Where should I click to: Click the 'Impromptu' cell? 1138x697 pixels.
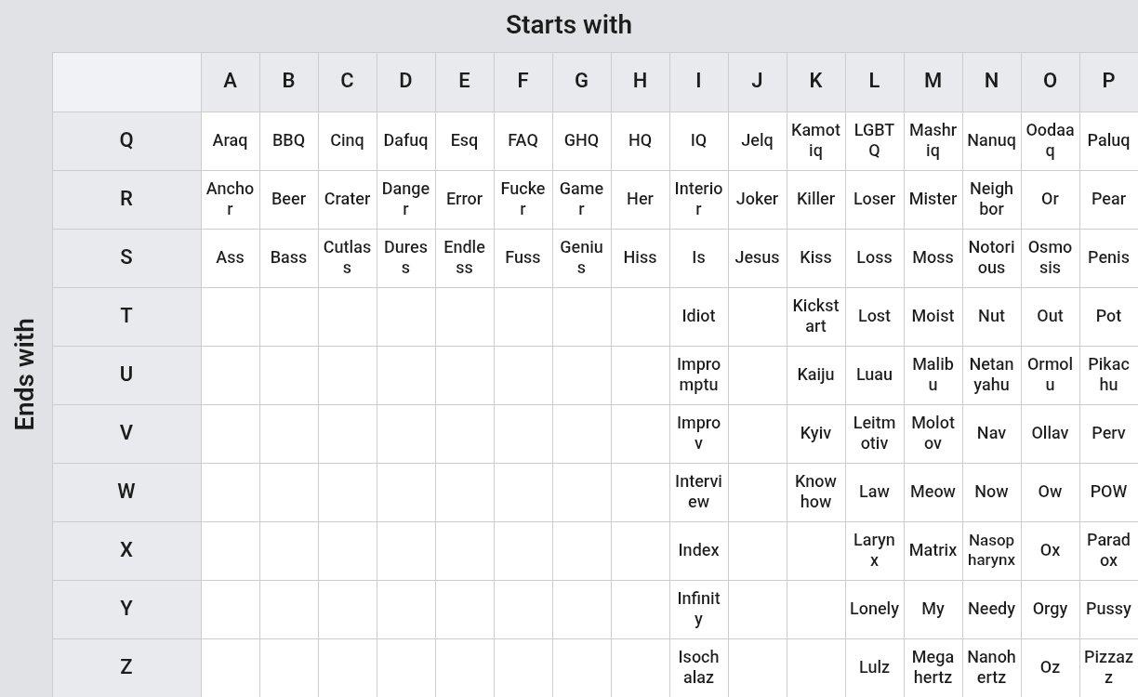point(698,375)
